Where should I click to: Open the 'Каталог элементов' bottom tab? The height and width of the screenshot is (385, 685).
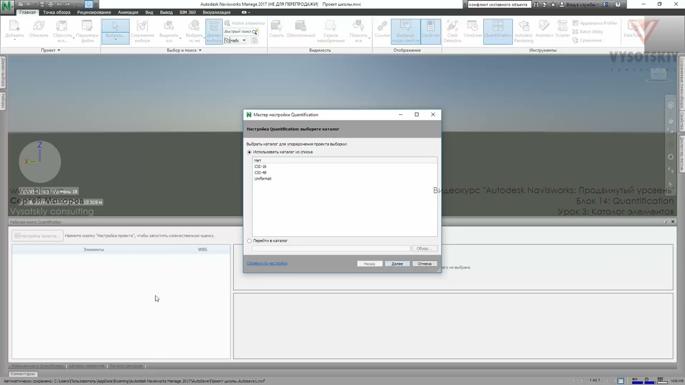pyautogui.click(x=87, y=366)
